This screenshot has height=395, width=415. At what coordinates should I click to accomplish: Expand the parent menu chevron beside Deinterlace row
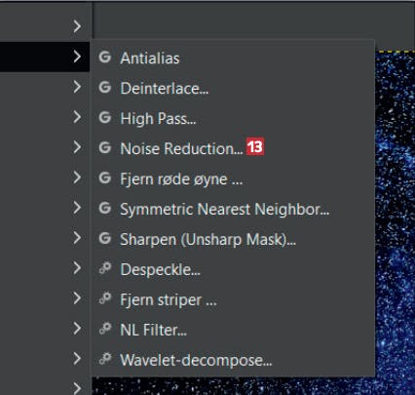77,87
